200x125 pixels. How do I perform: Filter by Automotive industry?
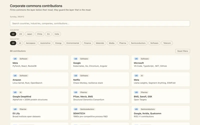[x=45, y=43]
